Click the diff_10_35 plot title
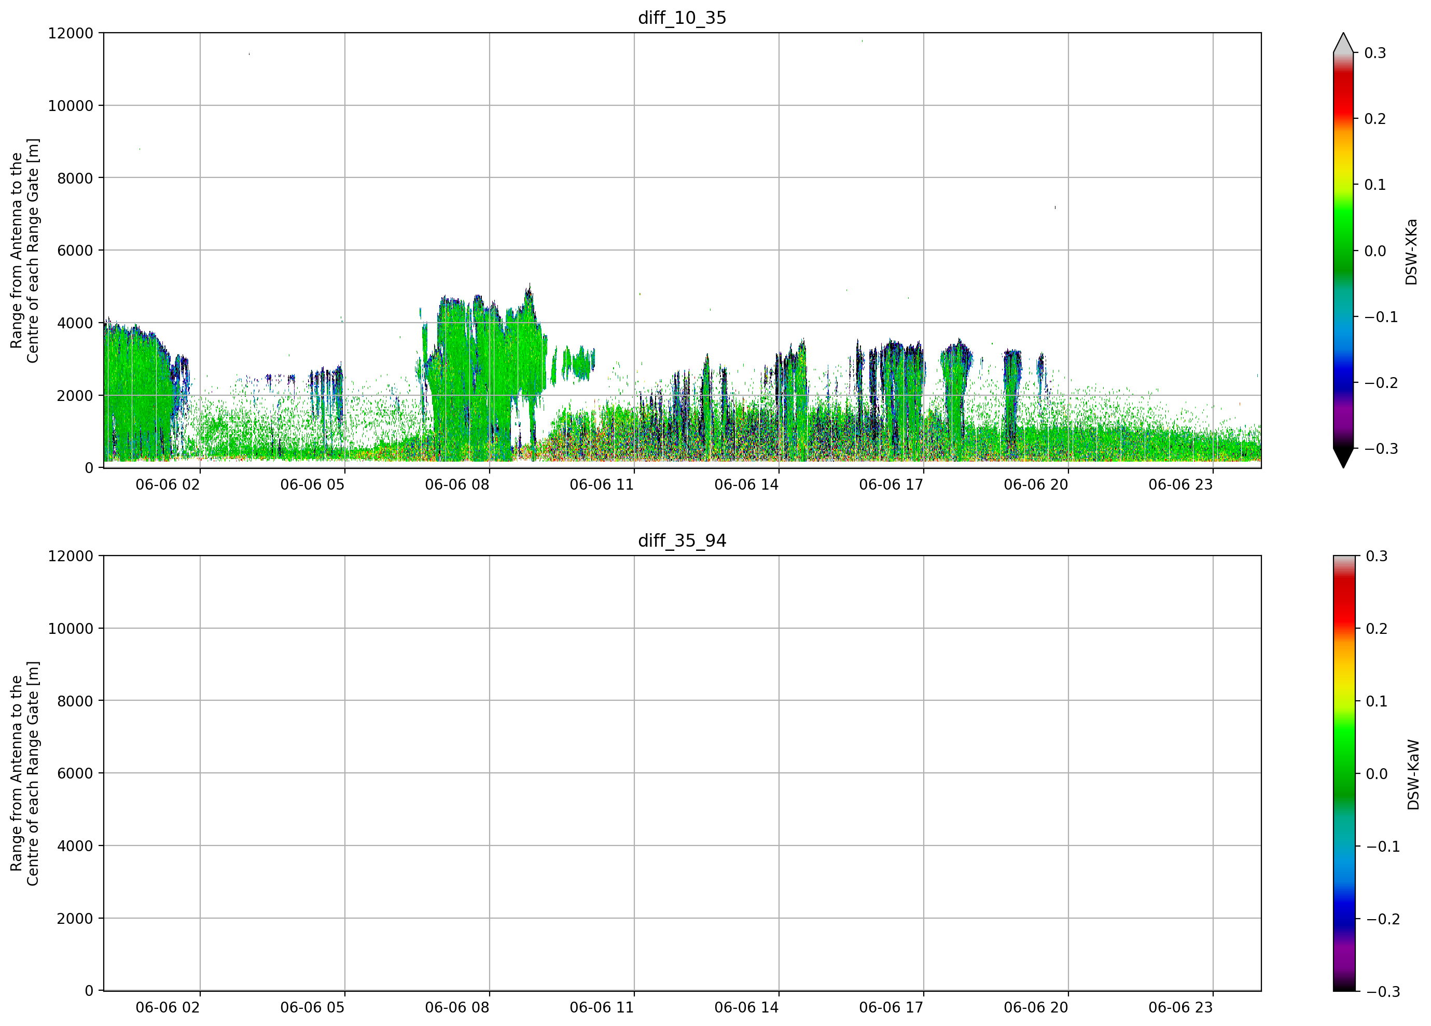The image size is (1431, 1026). point(682,18)
